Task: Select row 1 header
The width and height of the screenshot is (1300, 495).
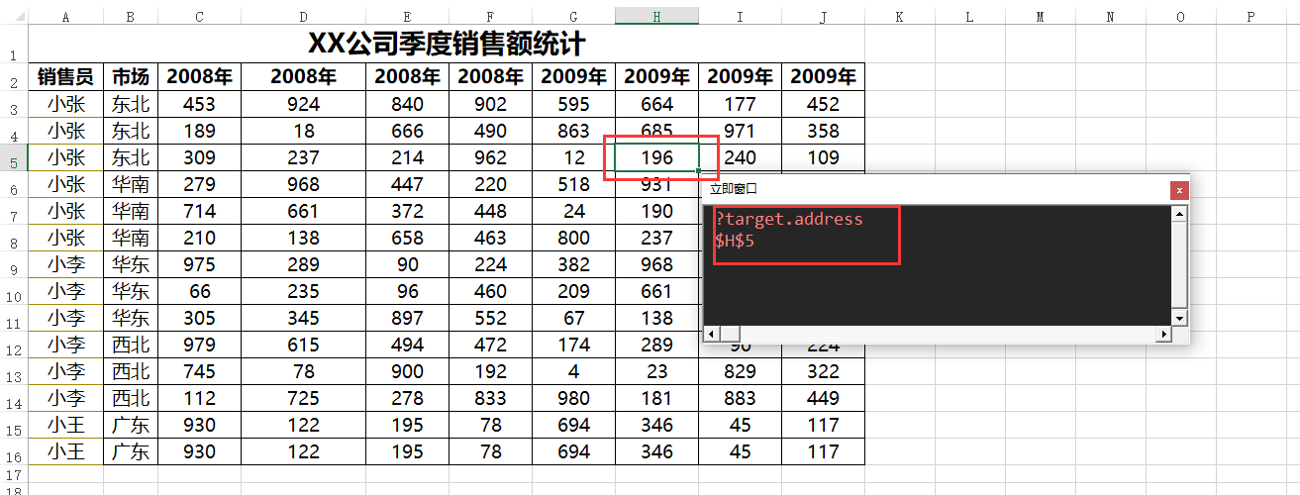Action: coord(14,45)
